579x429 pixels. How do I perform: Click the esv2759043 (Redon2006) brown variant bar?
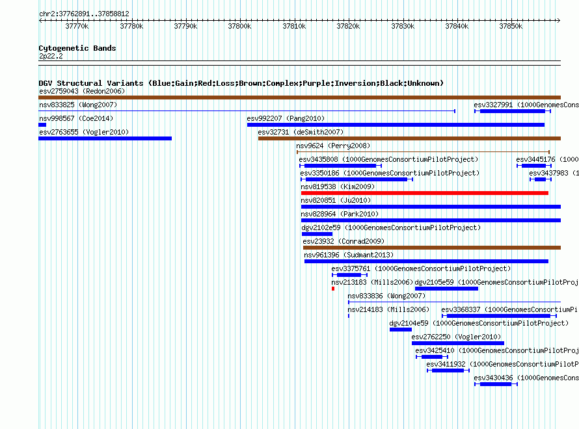(x=299, y=97)
